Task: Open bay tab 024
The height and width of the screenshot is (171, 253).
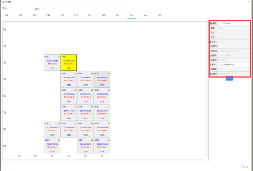Action: pos(118,15)
